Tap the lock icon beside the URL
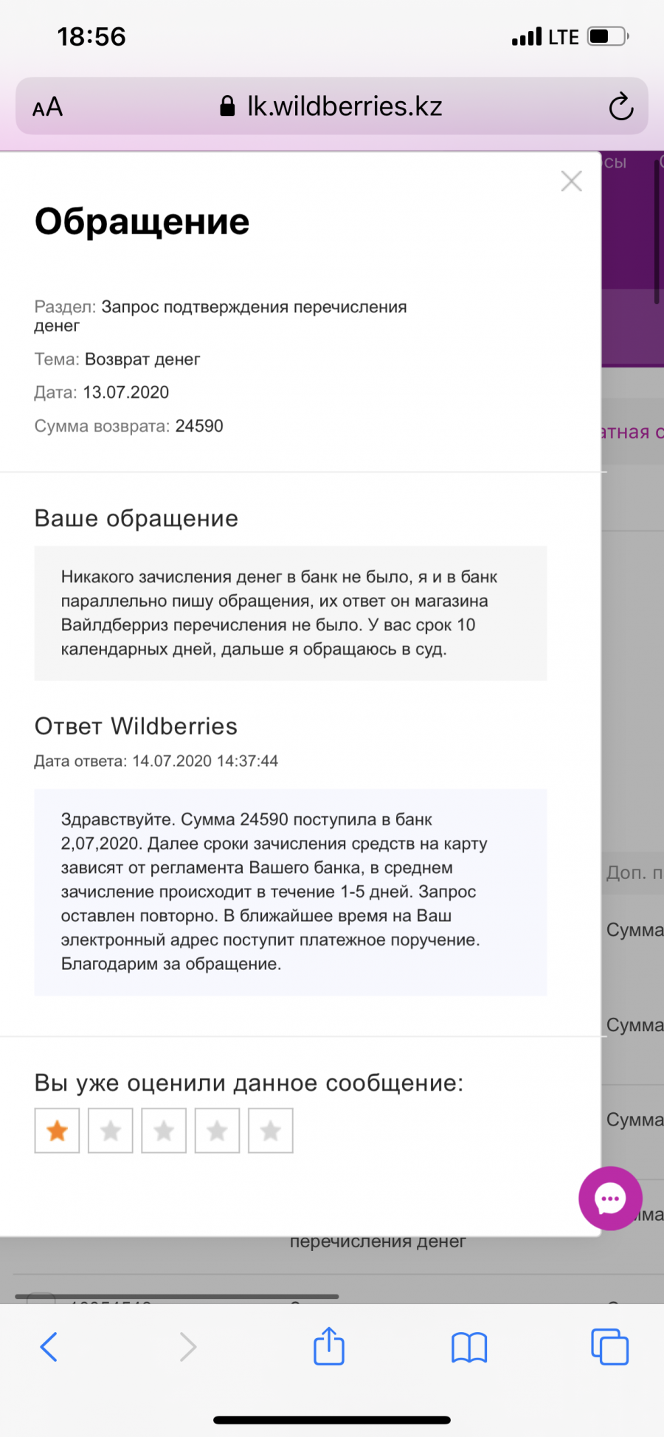Viewport: 664px width, 1437px height. 227,106
